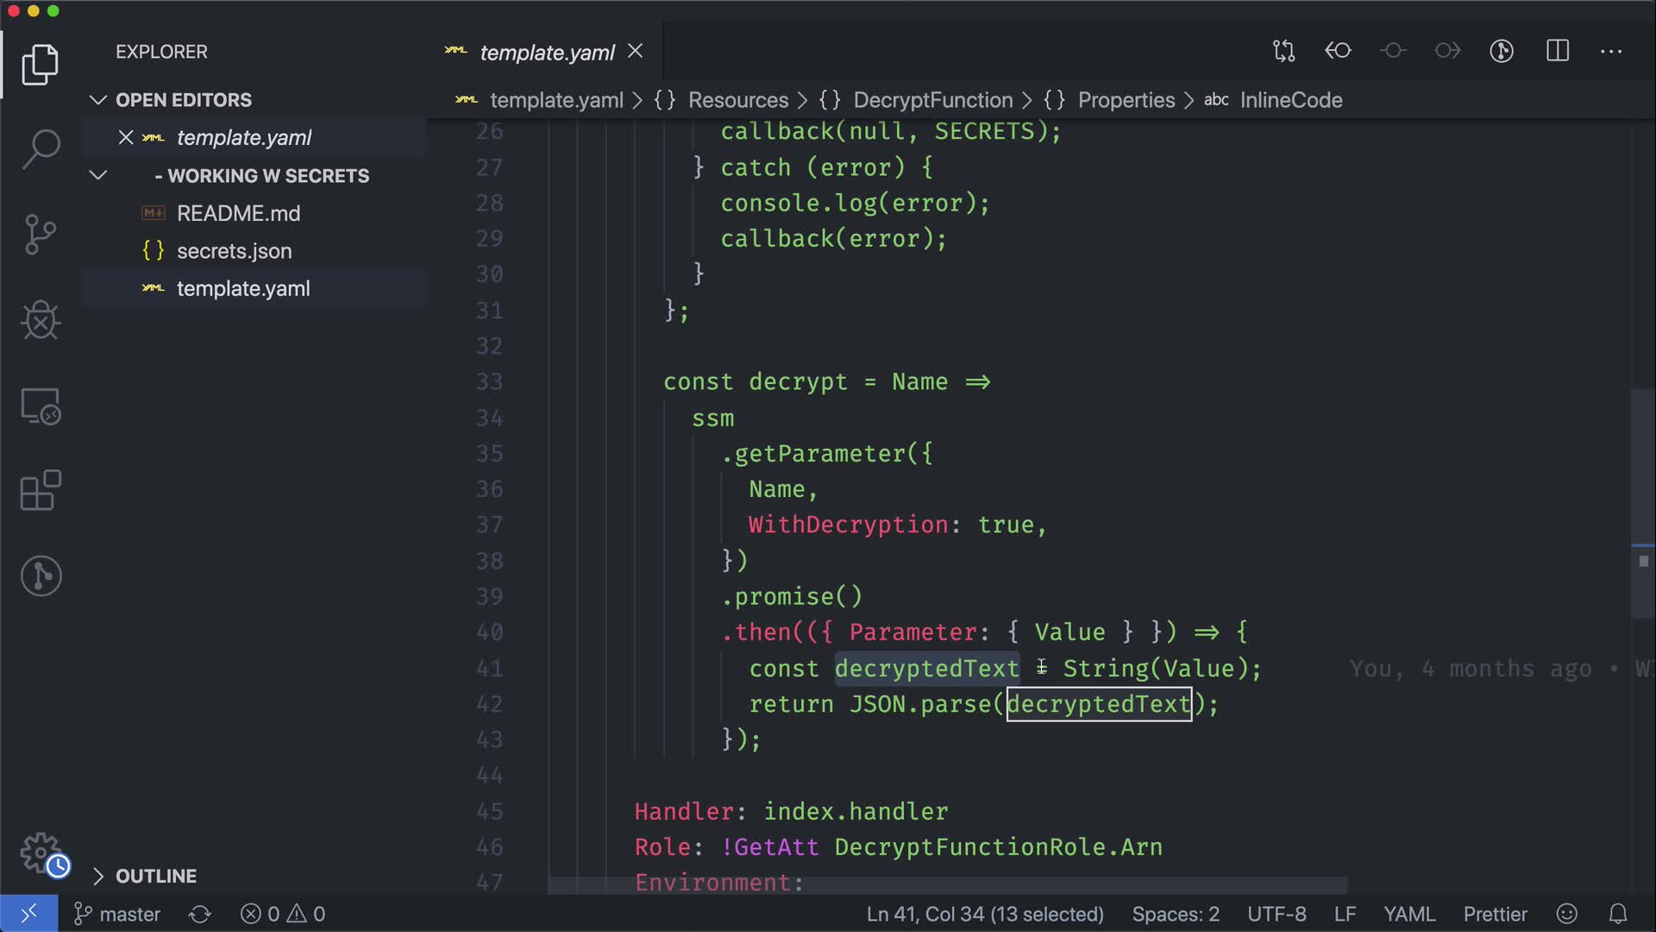Open the Source Control view
The width and height of the screenshot is (1656, 932).
(x=41, y=234)
